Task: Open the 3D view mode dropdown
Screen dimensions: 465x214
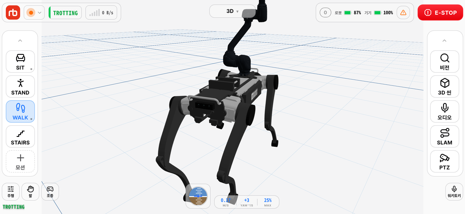Action: coord(232,11)
